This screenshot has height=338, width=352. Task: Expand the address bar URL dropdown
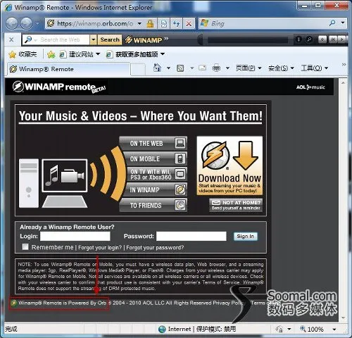pyautogui.click(x=139, y=23)
